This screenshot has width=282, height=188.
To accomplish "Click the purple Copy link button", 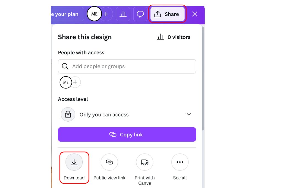I will [127, 134].
